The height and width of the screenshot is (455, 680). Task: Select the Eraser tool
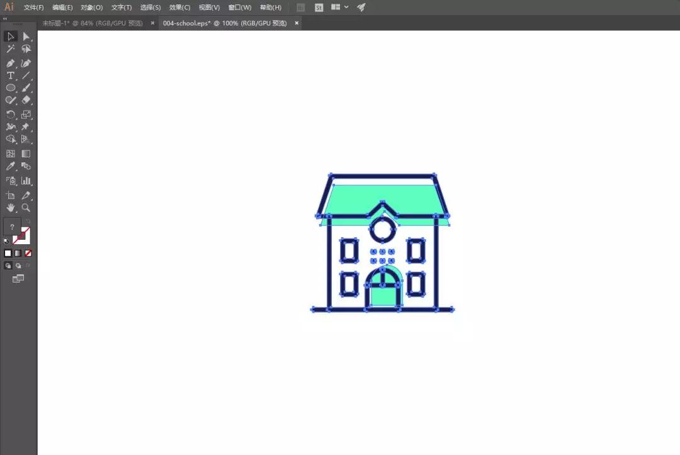coord(26,100)
